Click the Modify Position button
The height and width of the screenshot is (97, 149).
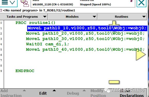click(x=98, y=93)
